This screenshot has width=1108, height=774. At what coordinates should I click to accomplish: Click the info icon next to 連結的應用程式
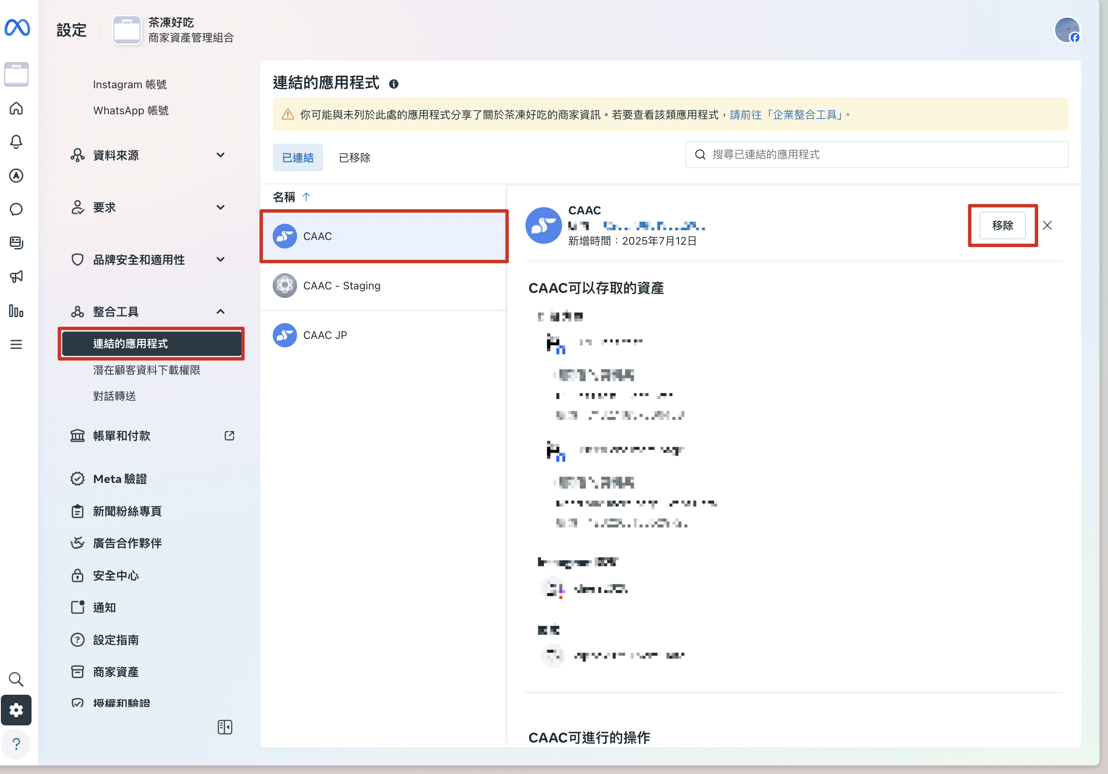click(x=394, y=84)
